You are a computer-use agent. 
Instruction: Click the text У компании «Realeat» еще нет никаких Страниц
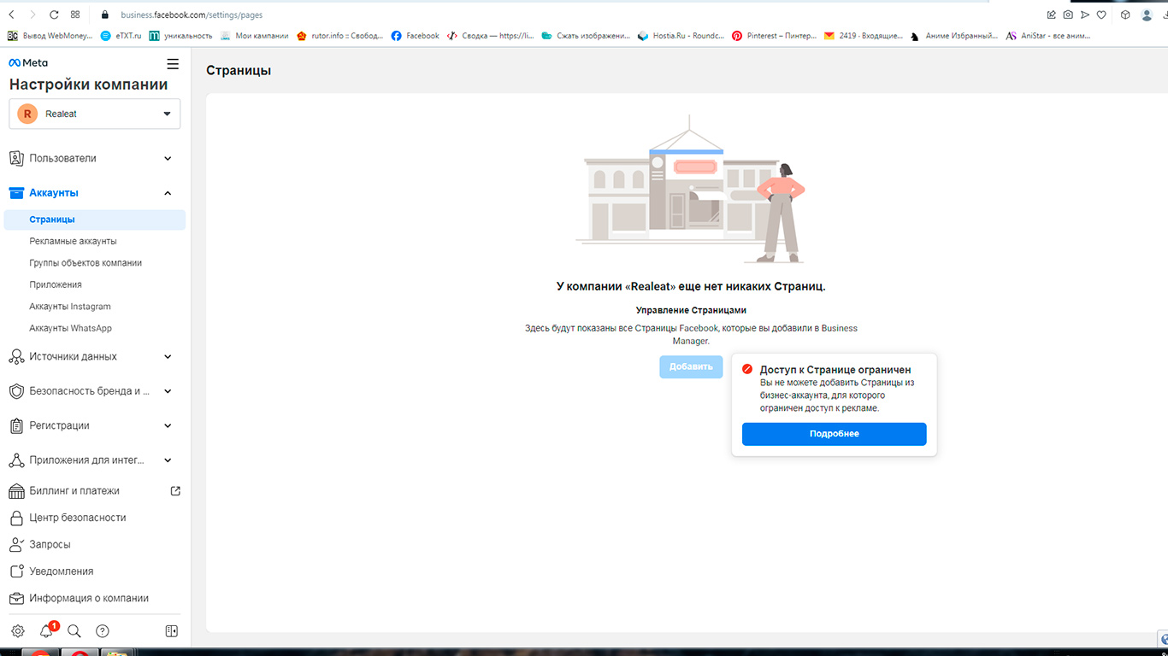coord(691,287)
